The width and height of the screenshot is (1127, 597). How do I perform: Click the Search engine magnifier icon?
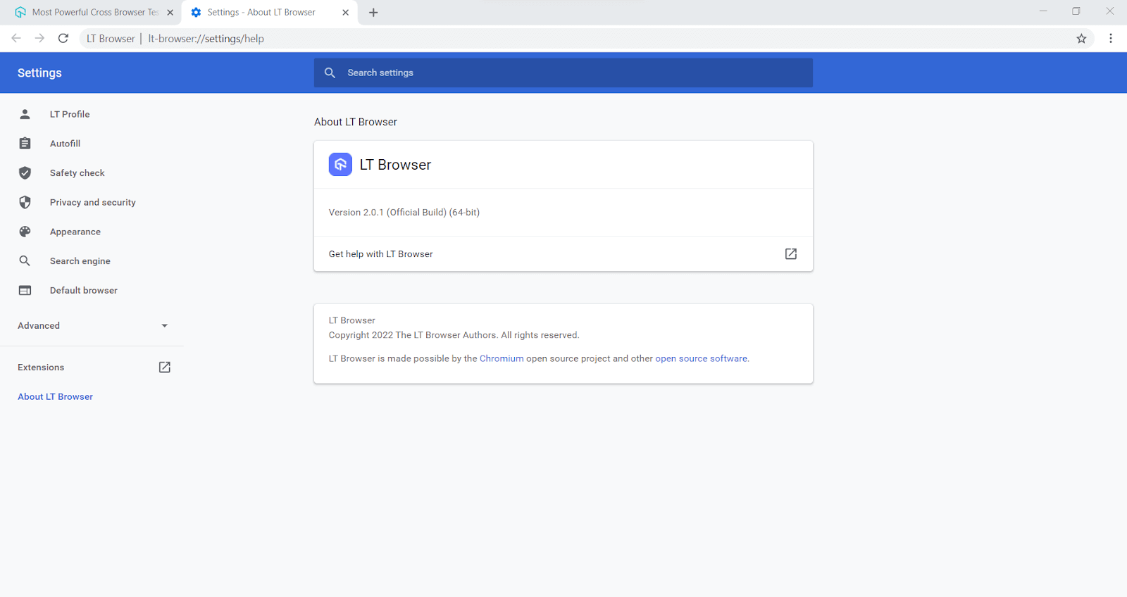tap(25, 261)
